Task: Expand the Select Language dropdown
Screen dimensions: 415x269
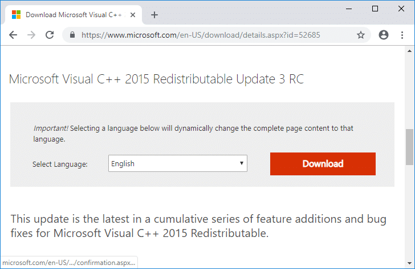Action: point(177,164)
